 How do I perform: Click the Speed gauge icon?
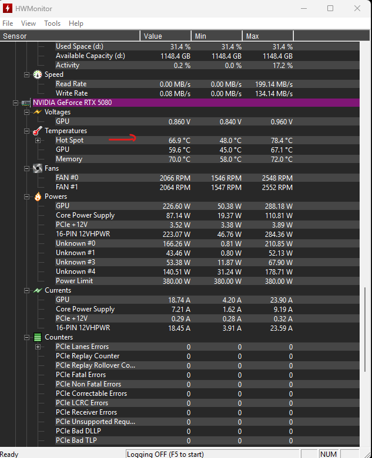point(38,74)
